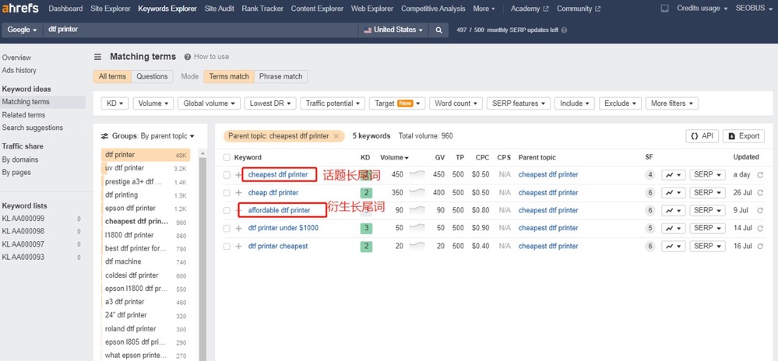The height and width of the screenshot is (361, 778).
Task: Select Terms match mode
Action: pos(229,76)
